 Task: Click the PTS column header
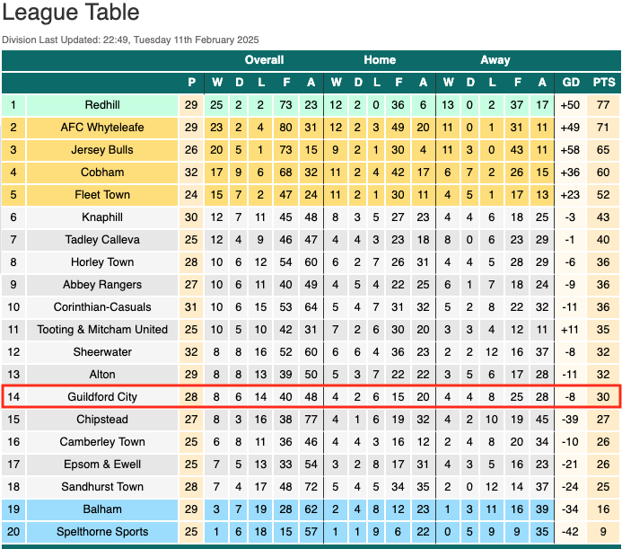pos(604,83)
